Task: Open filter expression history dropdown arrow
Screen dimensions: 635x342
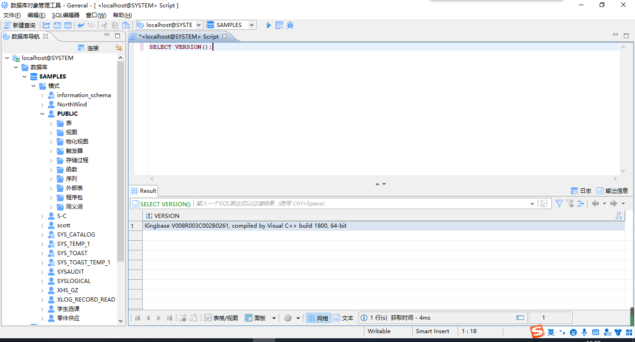Action: (x=532, y=204)
